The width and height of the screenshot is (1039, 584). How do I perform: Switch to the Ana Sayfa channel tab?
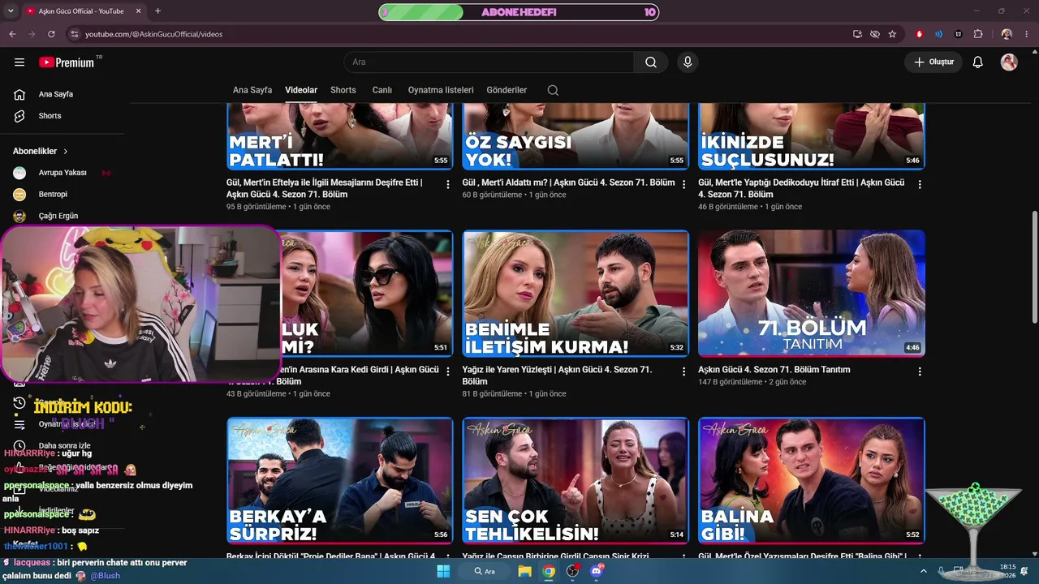[252, 90]
